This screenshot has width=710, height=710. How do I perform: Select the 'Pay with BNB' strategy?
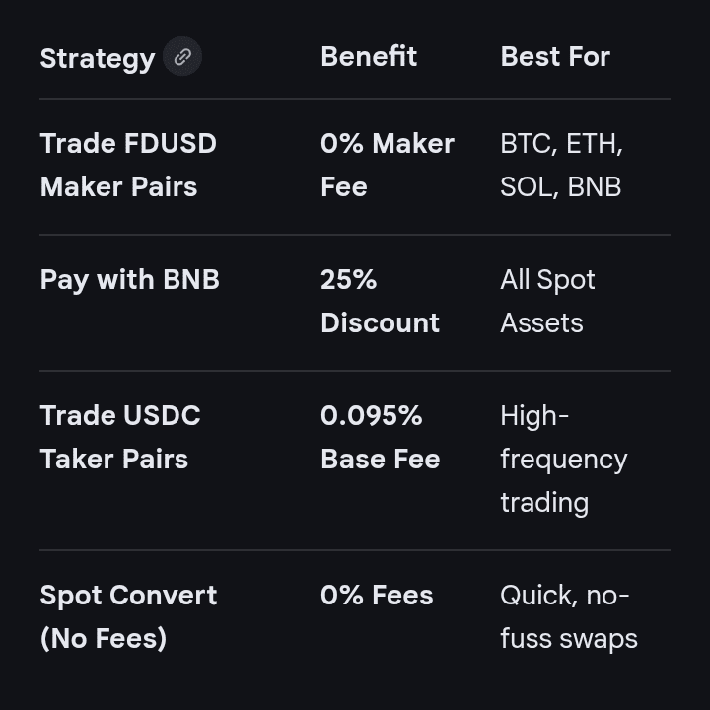tap(129, 280)
